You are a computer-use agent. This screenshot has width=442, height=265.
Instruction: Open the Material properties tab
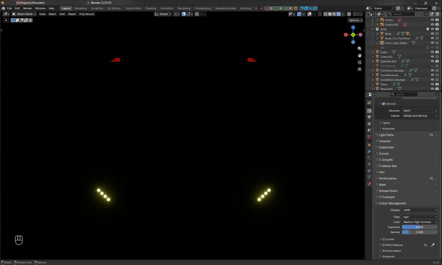pos(369,184)
